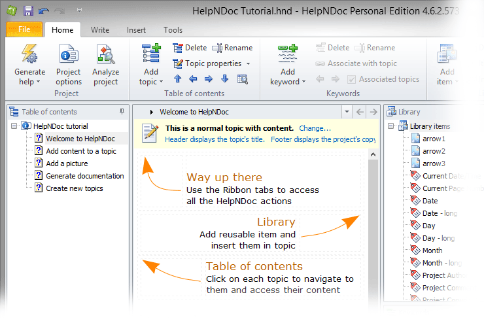Image resolution: width=484 pixels, height=327 pixels.
Task: Select the Create new topics topic
Action: click(x=75, y=188)
